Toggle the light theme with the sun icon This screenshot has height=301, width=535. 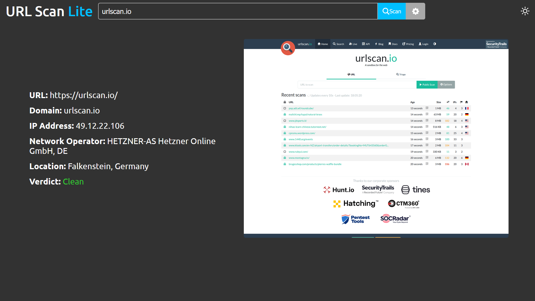pyautogui.click(x=525, y=11)
